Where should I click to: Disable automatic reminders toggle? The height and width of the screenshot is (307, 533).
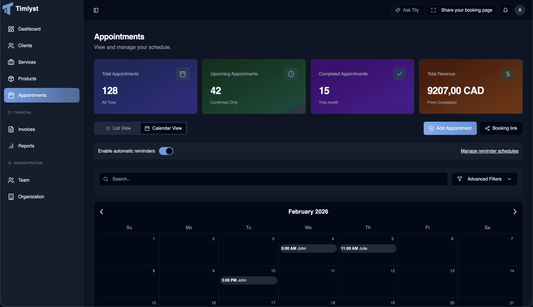(166, 151)
